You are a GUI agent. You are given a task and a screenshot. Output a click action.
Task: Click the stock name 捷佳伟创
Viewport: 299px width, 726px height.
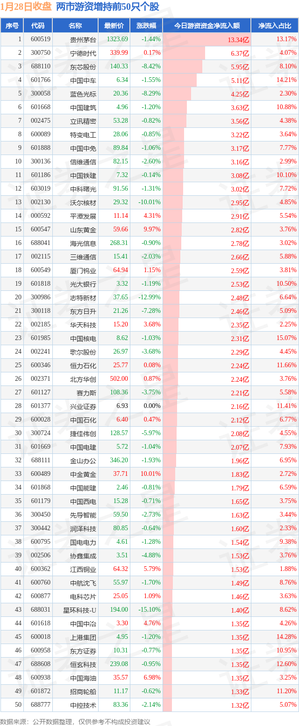pos(83,434)
